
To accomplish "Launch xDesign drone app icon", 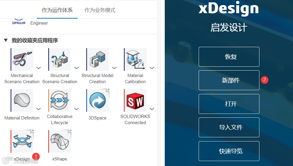I will (x=22, y=141).
